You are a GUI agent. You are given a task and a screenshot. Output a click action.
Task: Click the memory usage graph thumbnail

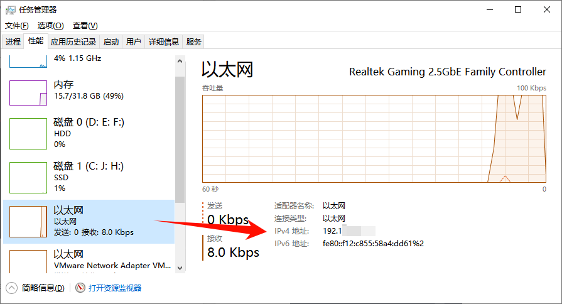tap(28, 93)
